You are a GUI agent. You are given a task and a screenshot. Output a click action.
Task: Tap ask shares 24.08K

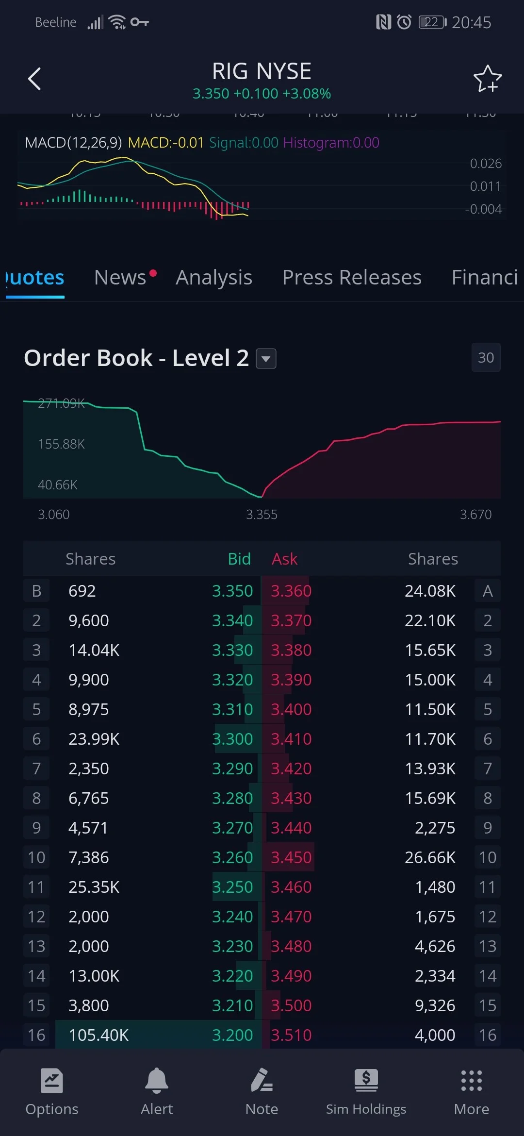430,591
